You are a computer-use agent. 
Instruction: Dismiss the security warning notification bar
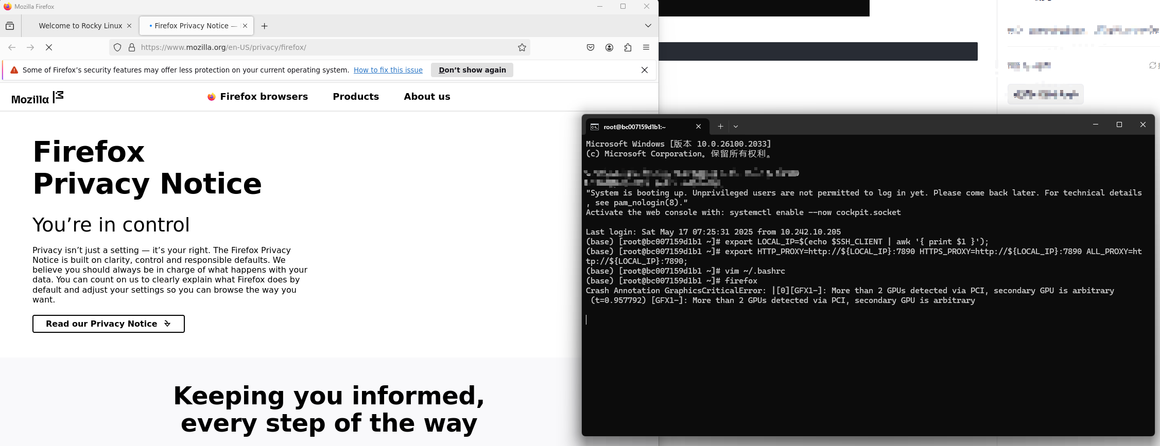[x=645, y=70]
